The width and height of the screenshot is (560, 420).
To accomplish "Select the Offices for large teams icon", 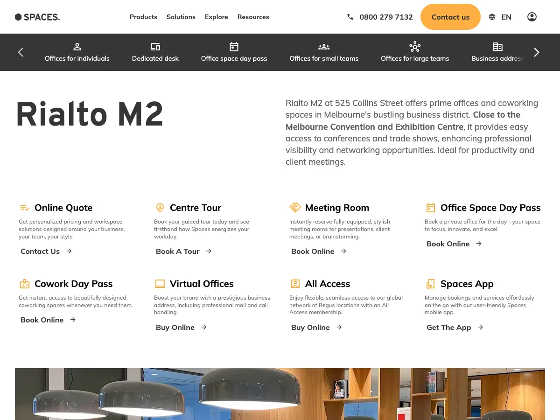I will click(415, 47).
